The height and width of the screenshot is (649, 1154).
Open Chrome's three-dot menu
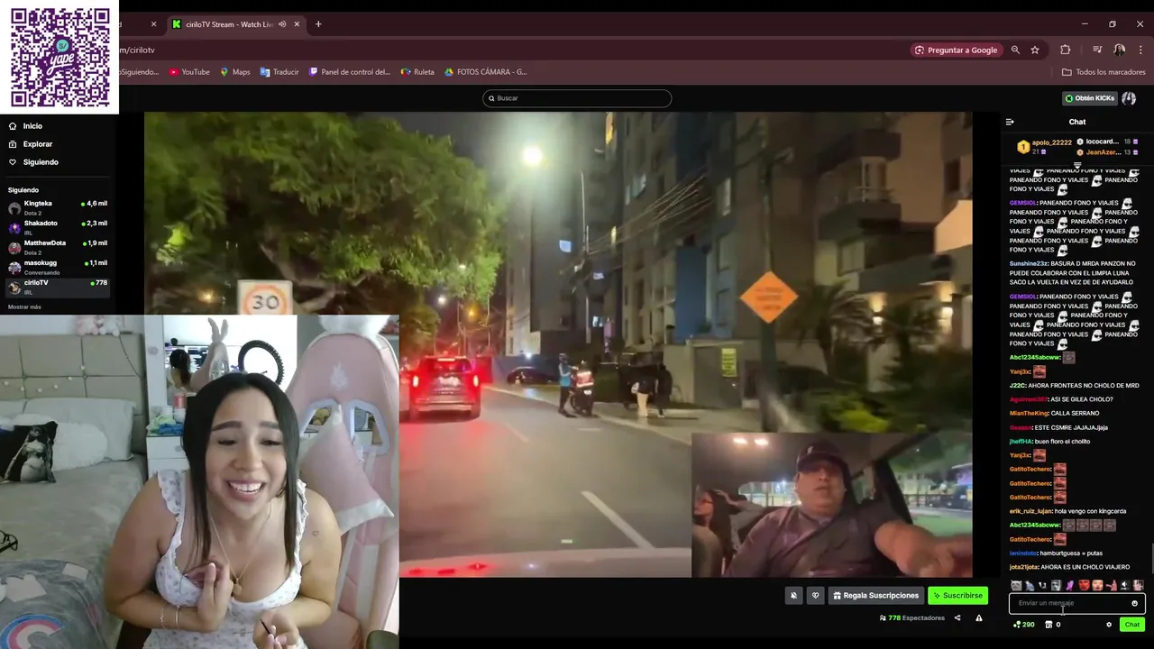point(1141,50)
